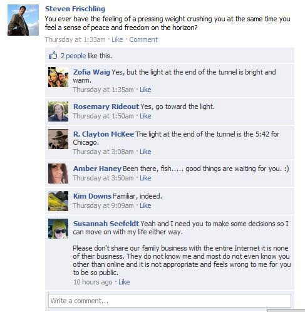Like Kim Downs' comment

pos(145,205)
